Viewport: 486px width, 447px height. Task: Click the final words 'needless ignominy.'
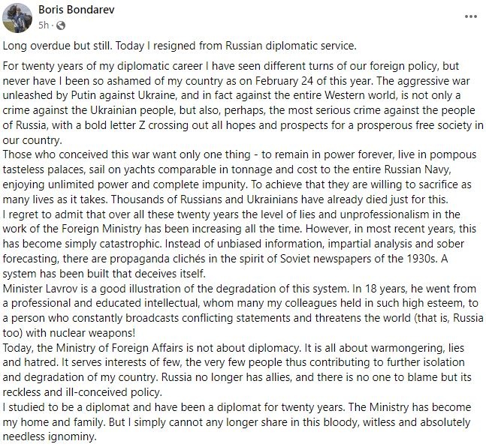coord(50,437)
